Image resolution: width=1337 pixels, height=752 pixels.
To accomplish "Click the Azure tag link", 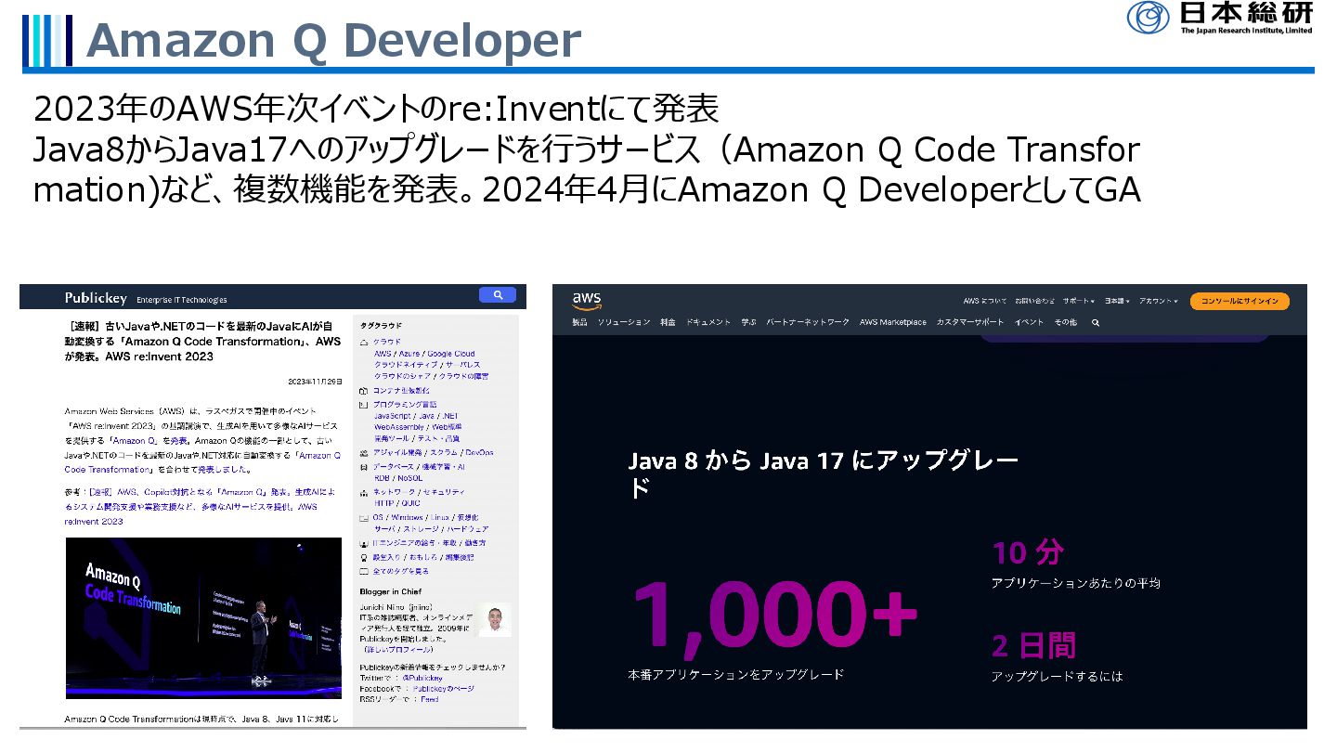I will pyautogui.click(x=409, y=354).
